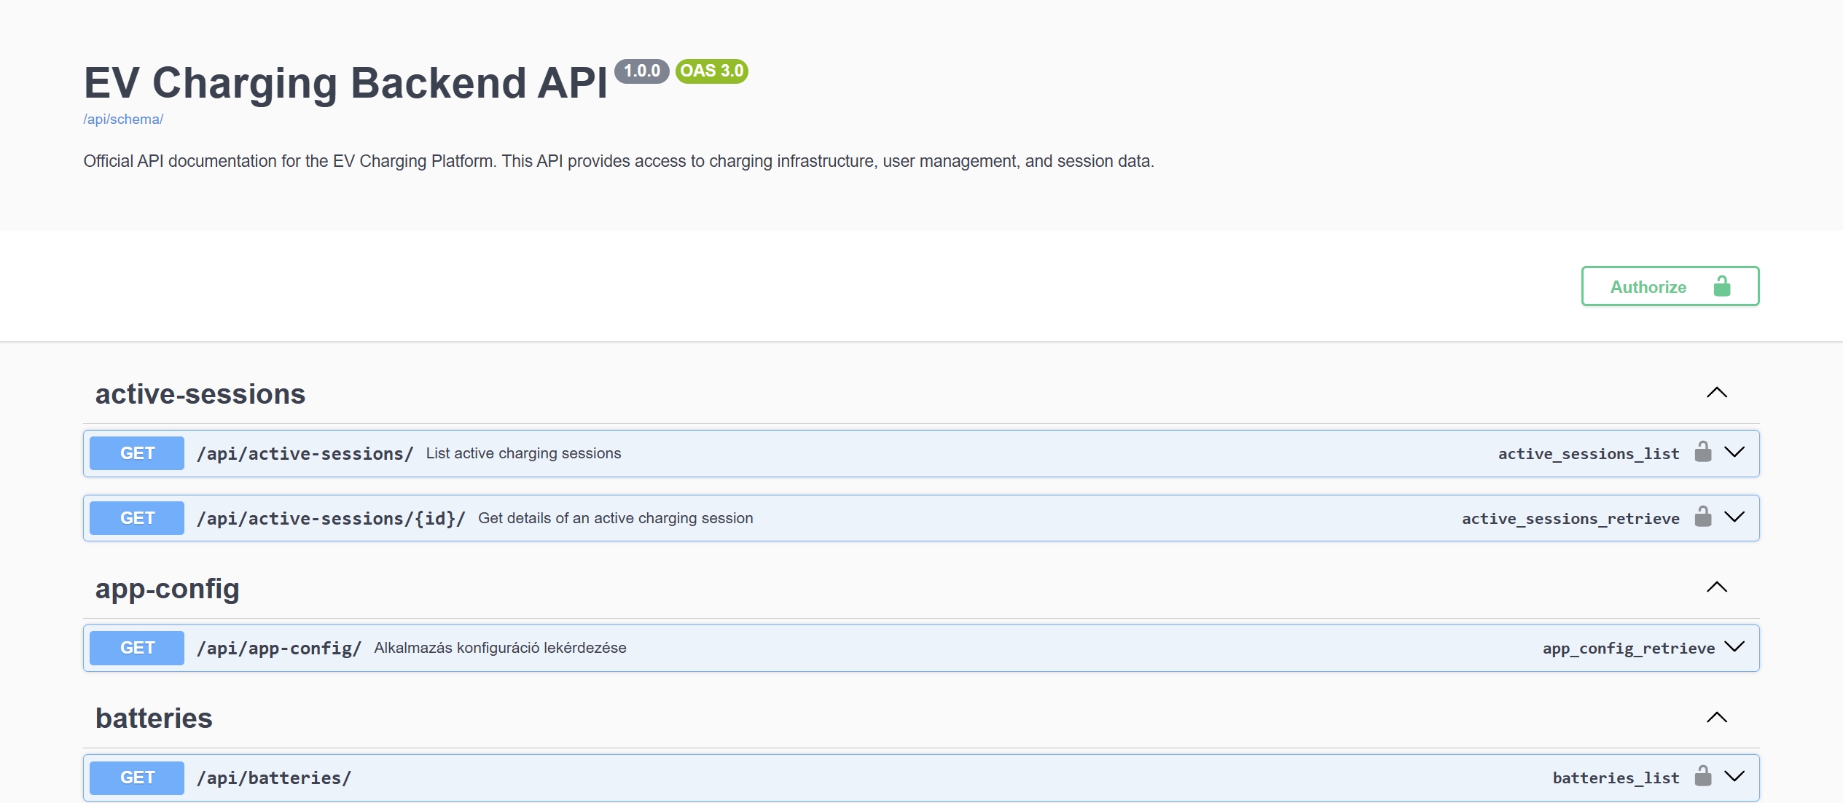Click the /api/active-sessions/{id}/ path text
Viewport: 1843px width, 803px height.
coord(331,519)
